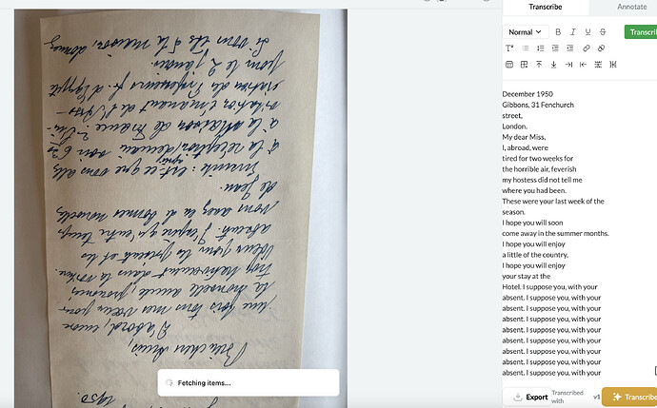This screenshot has height=408, width=657.
Task: Click the insert table icon
Action: (509, 65)
